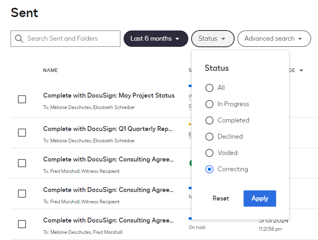This screenshot has height=240, width=318.
Task: Sort by the NAME column header
Action: pos(50,70)
